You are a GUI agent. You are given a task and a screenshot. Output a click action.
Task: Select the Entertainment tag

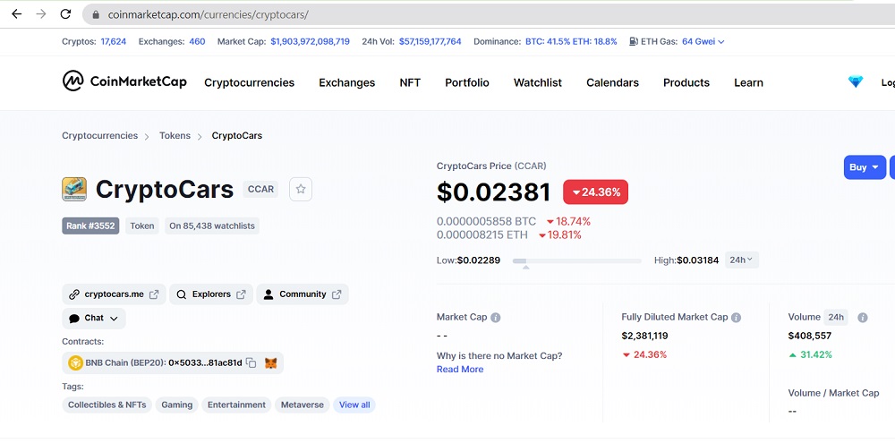236,405
